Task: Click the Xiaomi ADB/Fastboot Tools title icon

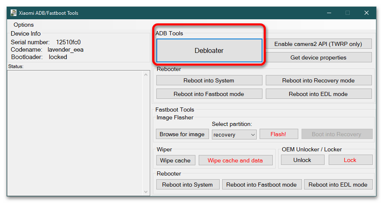Action: 14,13
